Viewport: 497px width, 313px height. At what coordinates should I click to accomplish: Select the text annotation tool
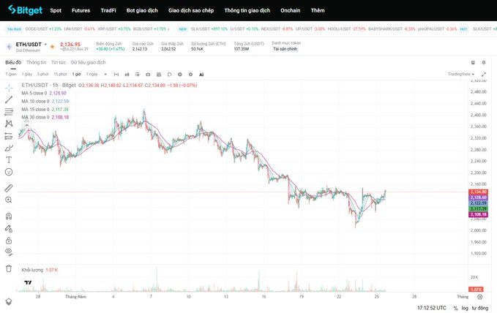pyautogui.click(x=9, y=160)
